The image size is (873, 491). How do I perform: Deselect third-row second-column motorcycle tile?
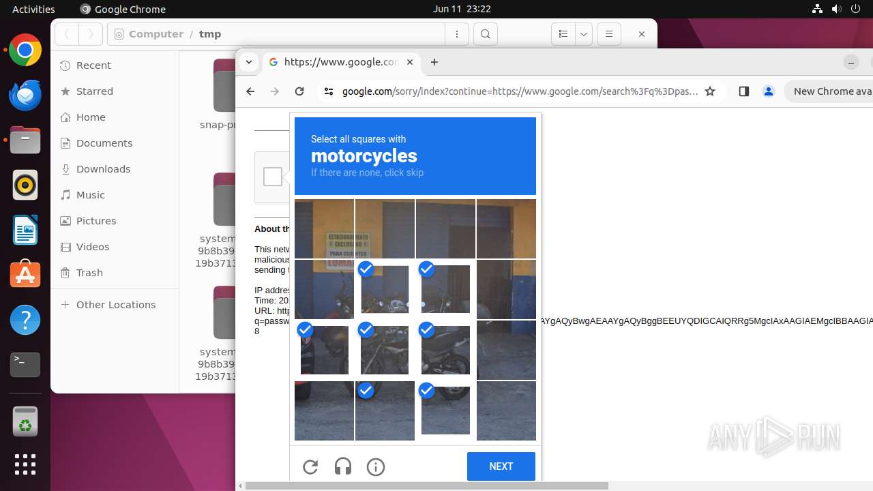point(385,350)
